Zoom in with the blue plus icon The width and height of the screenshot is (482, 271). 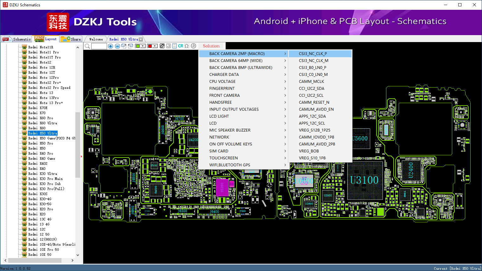coord(111,46)
